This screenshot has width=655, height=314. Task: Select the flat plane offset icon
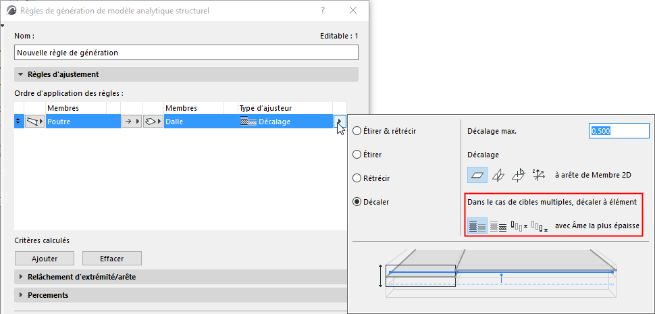(477, 175)
